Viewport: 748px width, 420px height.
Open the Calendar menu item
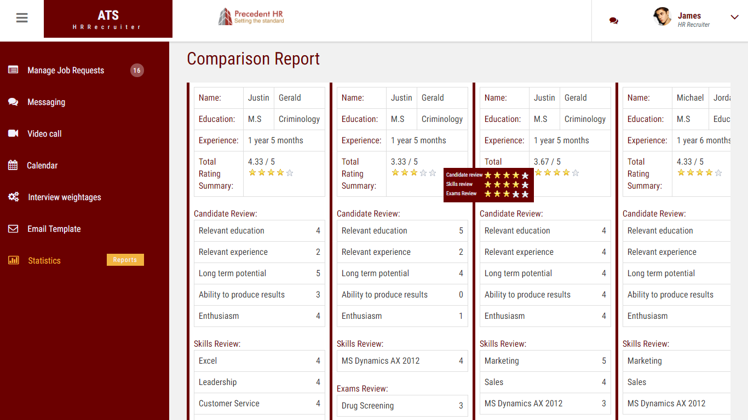(x=42, y=165)
